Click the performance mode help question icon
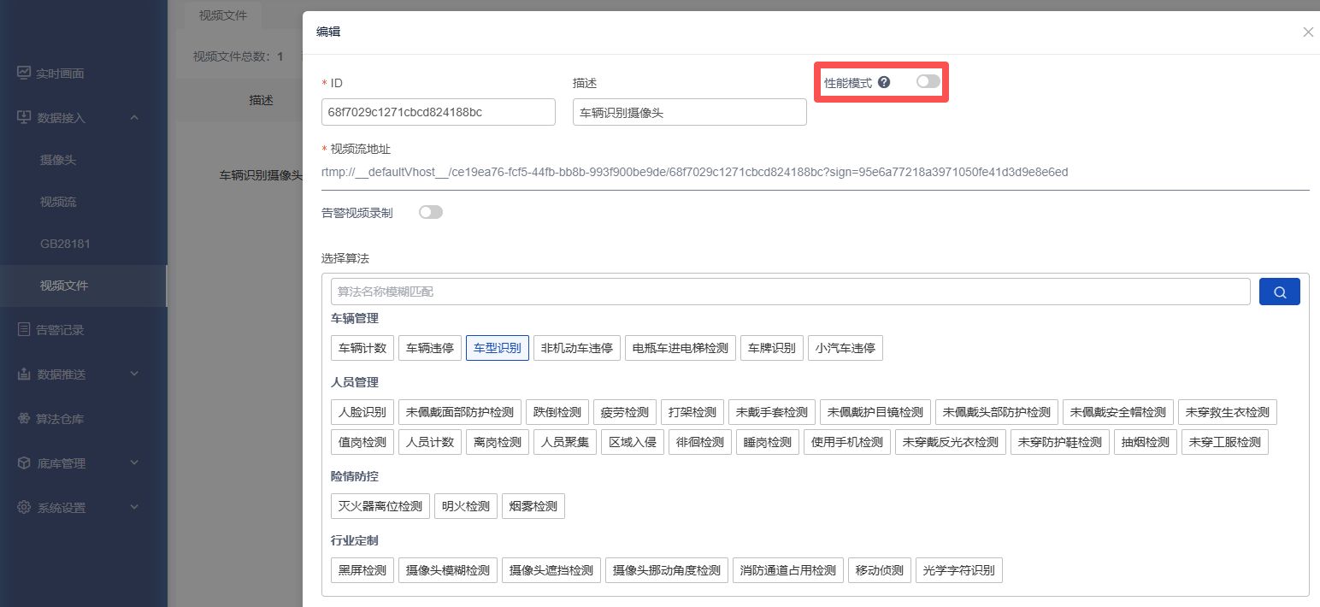Screen dimensions: 1320x607 pyautogui.click(x=884, y=83)
